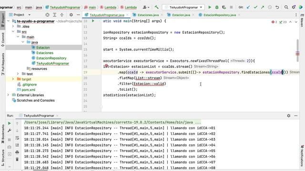Open Maven tool window

[x=302, y=20]
